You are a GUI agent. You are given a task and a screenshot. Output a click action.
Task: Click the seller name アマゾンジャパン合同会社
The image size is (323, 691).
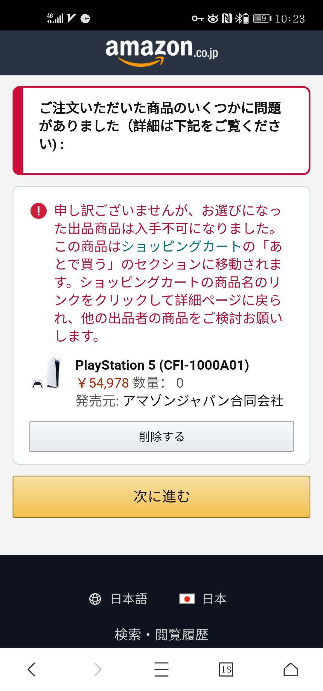[203, 401]
